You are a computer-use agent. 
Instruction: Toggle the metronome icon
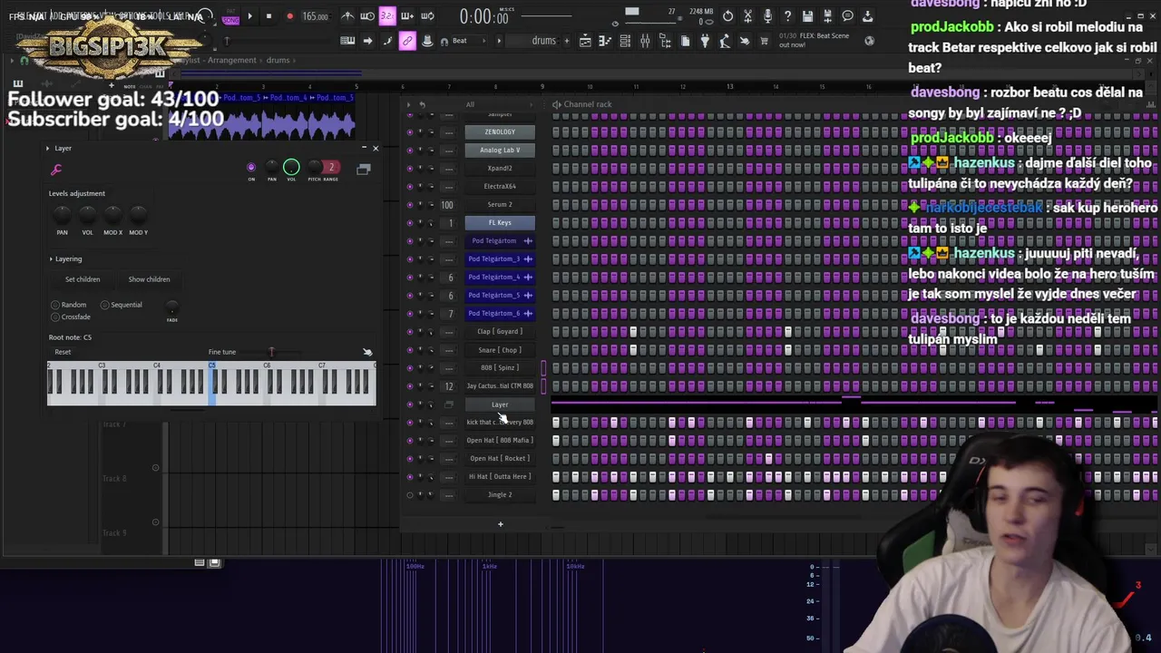click(347, 16)
